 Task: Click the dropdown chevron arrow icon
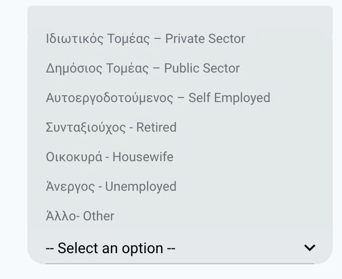point(310,248)
